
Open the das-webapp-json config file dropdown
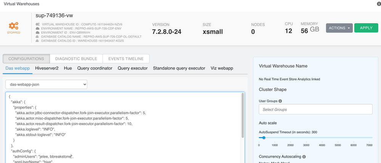tap(47, 84)
